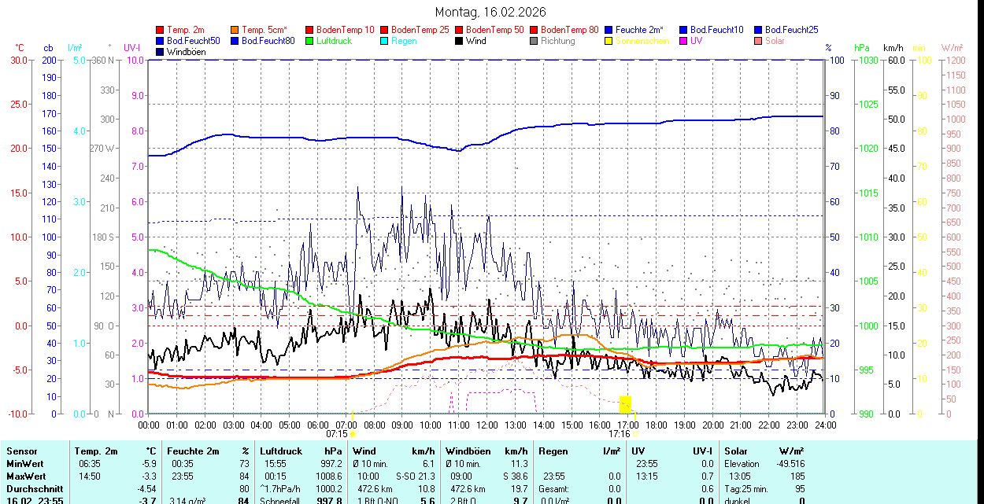
Task: Click the date title Montag, 16.02.2026
Action: tap(490, 13)
